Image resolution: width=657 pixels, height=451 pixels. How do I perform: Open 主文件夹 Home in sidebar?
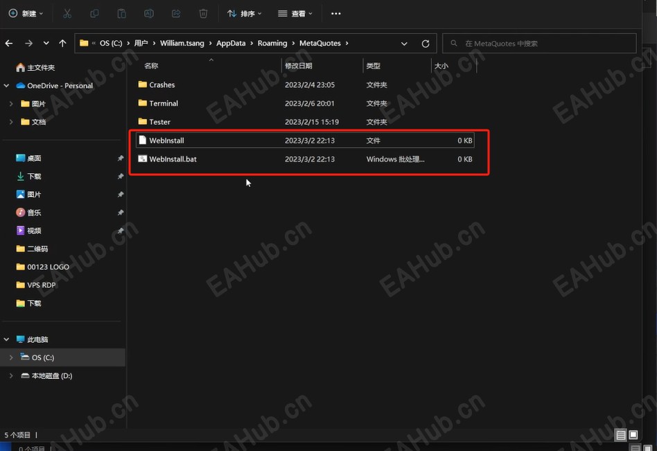pos(35,67)
